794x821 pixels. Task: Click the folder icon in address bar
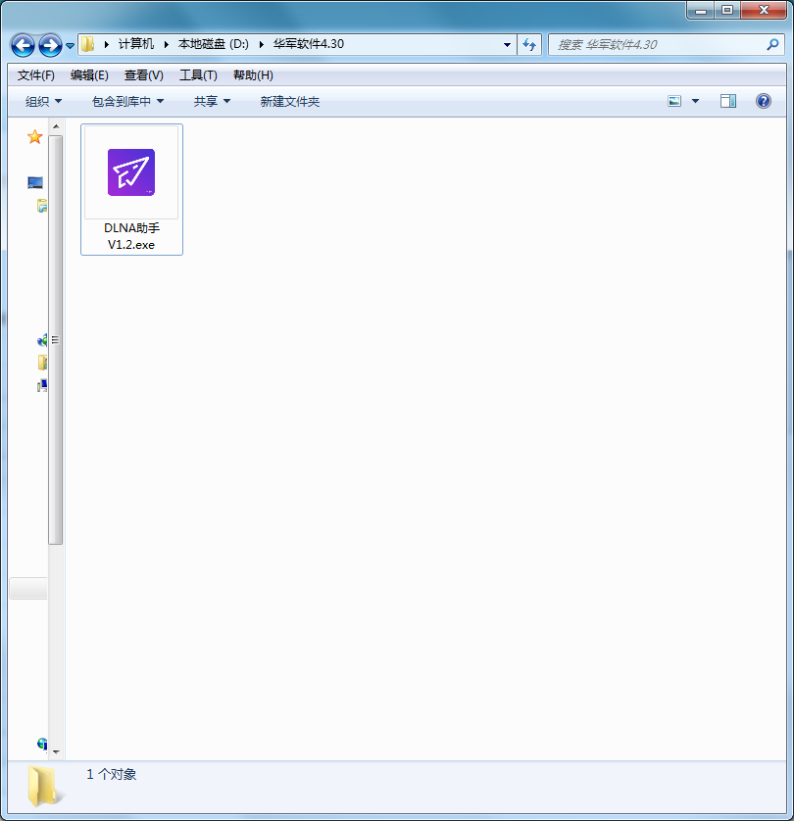click(x=88, y=44)
